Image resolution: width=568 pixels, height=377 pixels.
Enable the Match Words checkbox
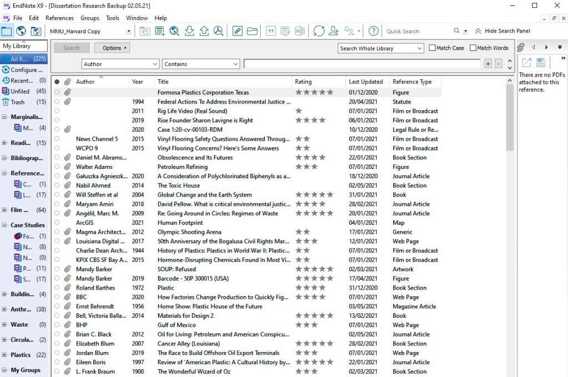coord(473,48)
